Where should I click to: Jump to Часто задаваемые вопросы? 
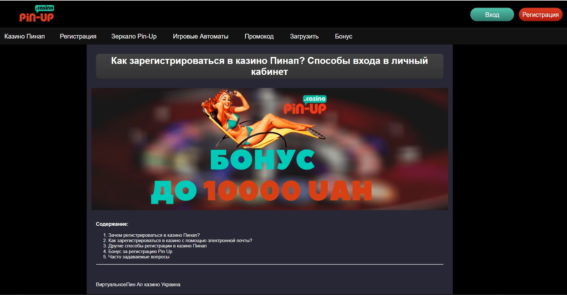[x=139, y=257]
